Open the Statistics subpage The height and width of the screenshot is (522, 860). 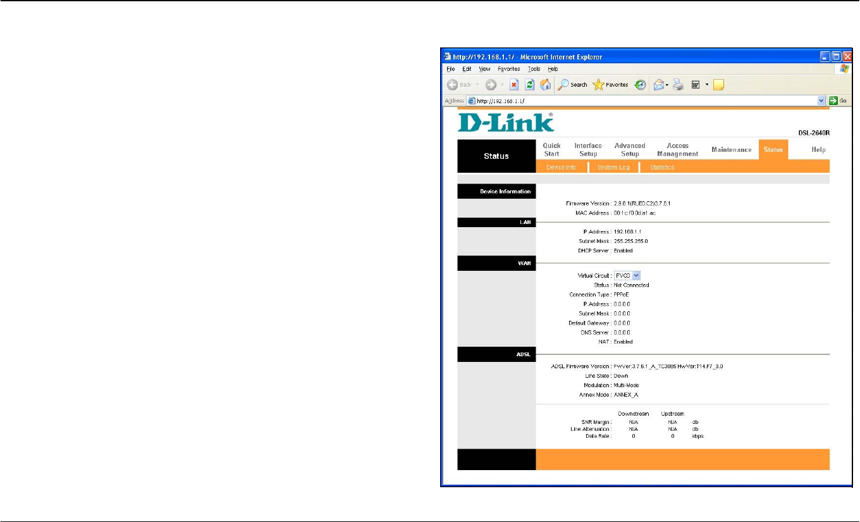tap(662, 167)
